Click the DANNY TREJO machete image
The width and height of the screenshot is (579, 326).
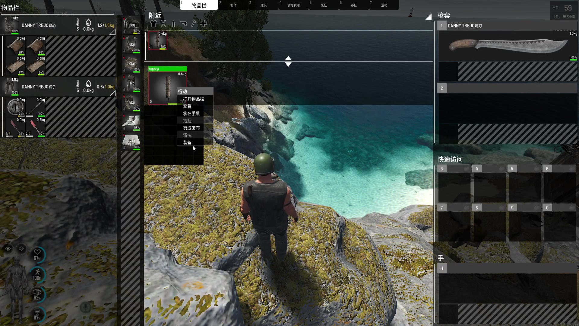click(508, 46)
